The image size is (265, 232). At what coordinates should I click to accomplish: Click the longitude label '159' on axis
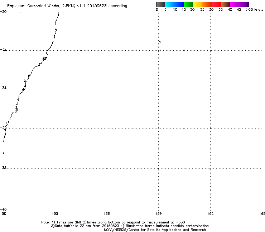(159, 214)
